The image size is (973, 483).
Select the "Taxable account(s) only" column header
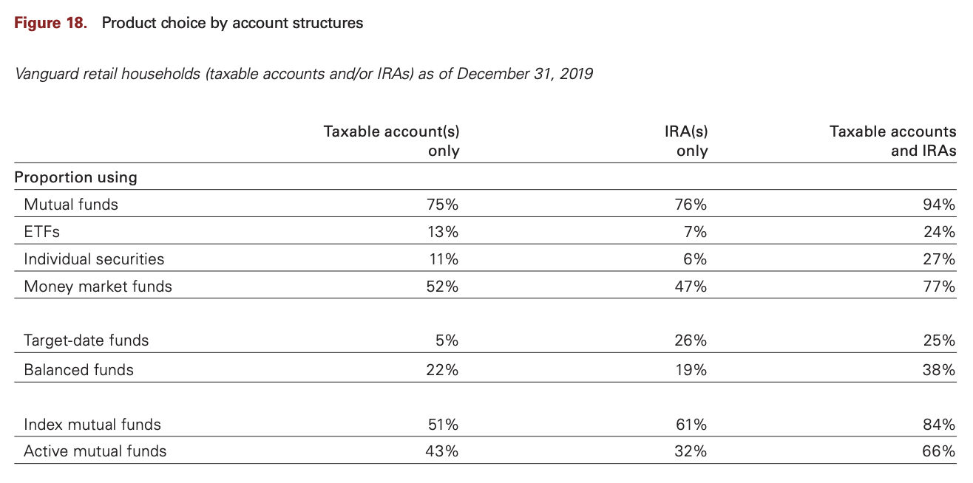391,141
